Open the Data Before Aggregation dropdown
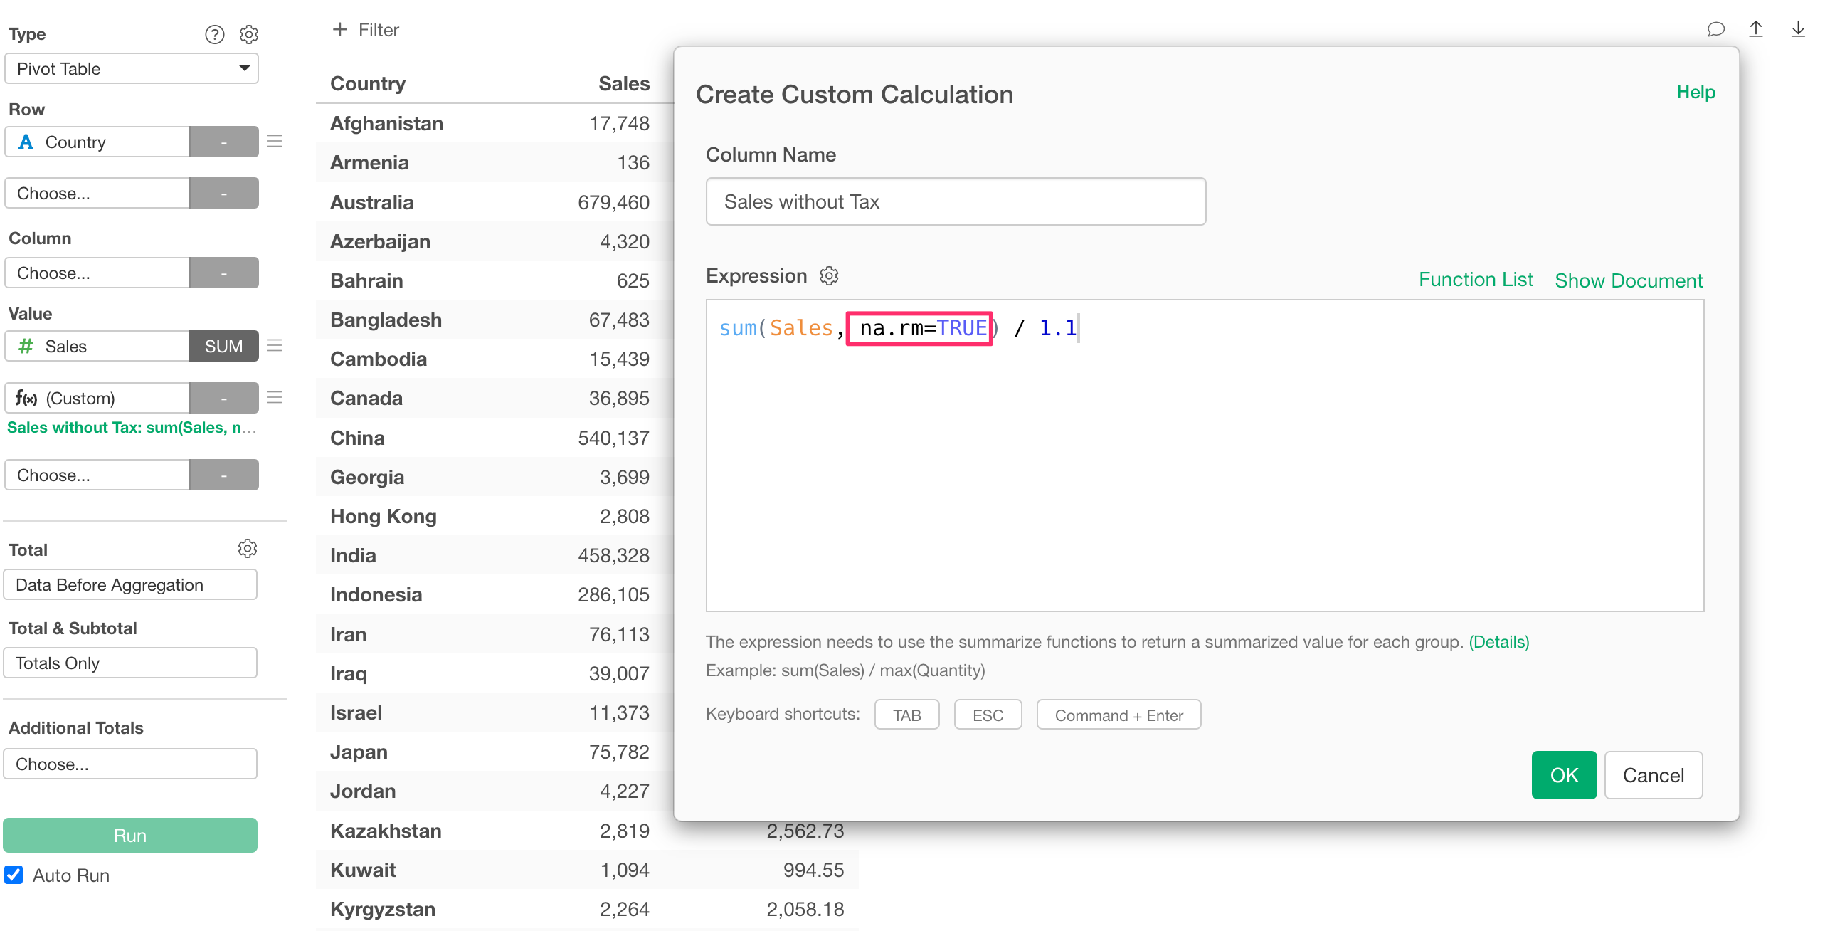This screenshot has width=1830, height=931. [130, 584]
